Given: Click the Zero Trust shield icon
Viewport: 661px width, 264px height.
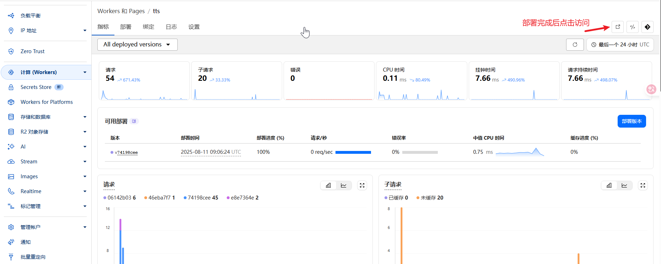Looking at the screenshot, I should pos(11,51).
